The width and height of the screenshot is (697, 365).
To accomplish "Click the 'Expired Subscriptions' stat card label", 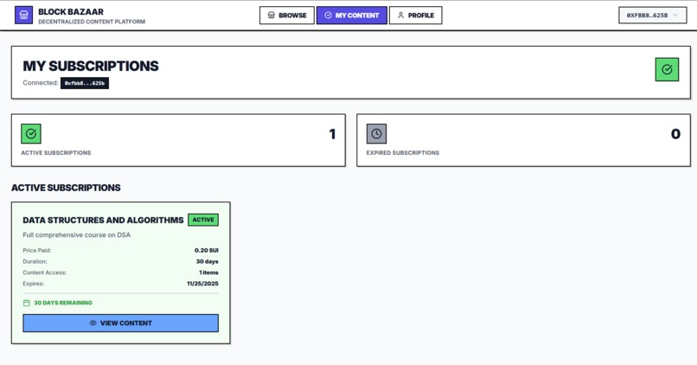I will point(403,152).
